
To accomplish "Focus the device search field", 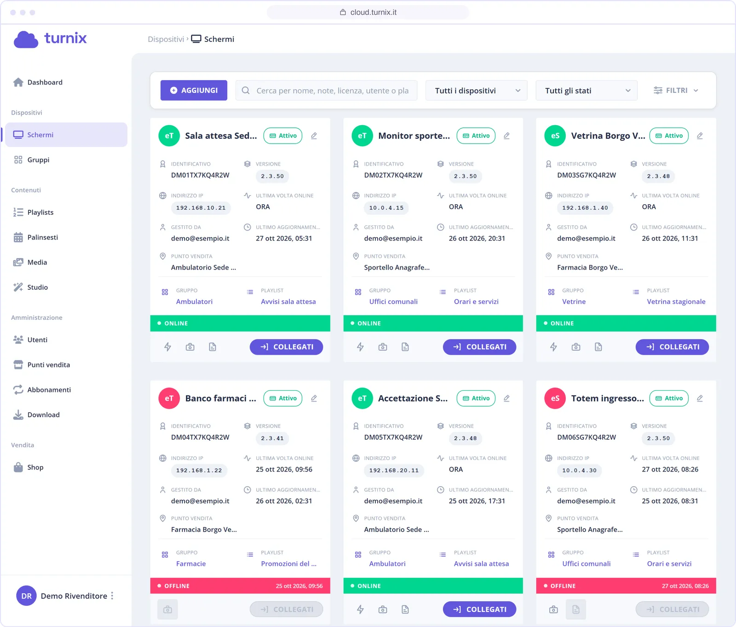I will coord(326,91).
